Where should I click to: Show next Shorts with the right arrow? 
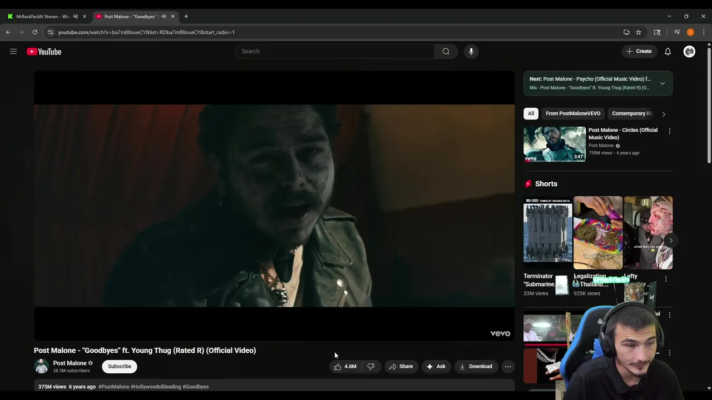pyautogui.click(x=671, y=241)
